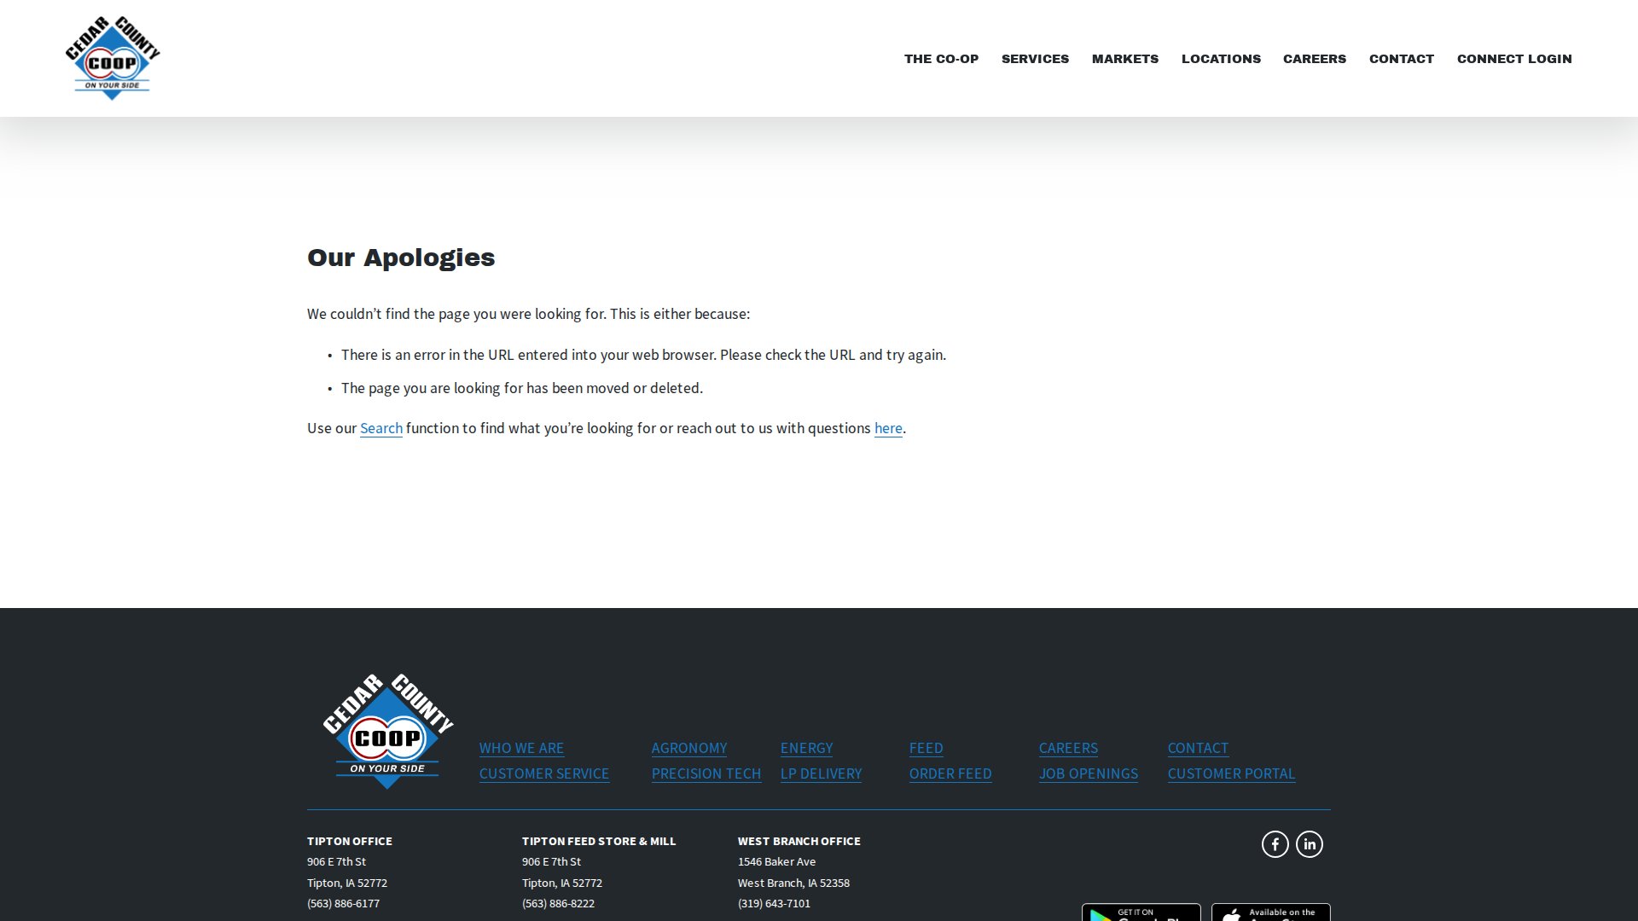Go to LP Delivery footer link

[x=821, y=773]
